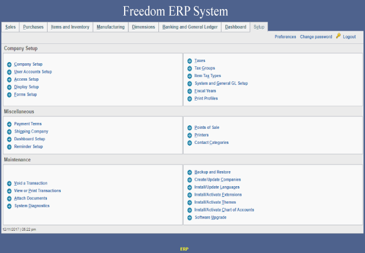
Task: Click the arrow icon beside Taxes
Action: point(190,61)
